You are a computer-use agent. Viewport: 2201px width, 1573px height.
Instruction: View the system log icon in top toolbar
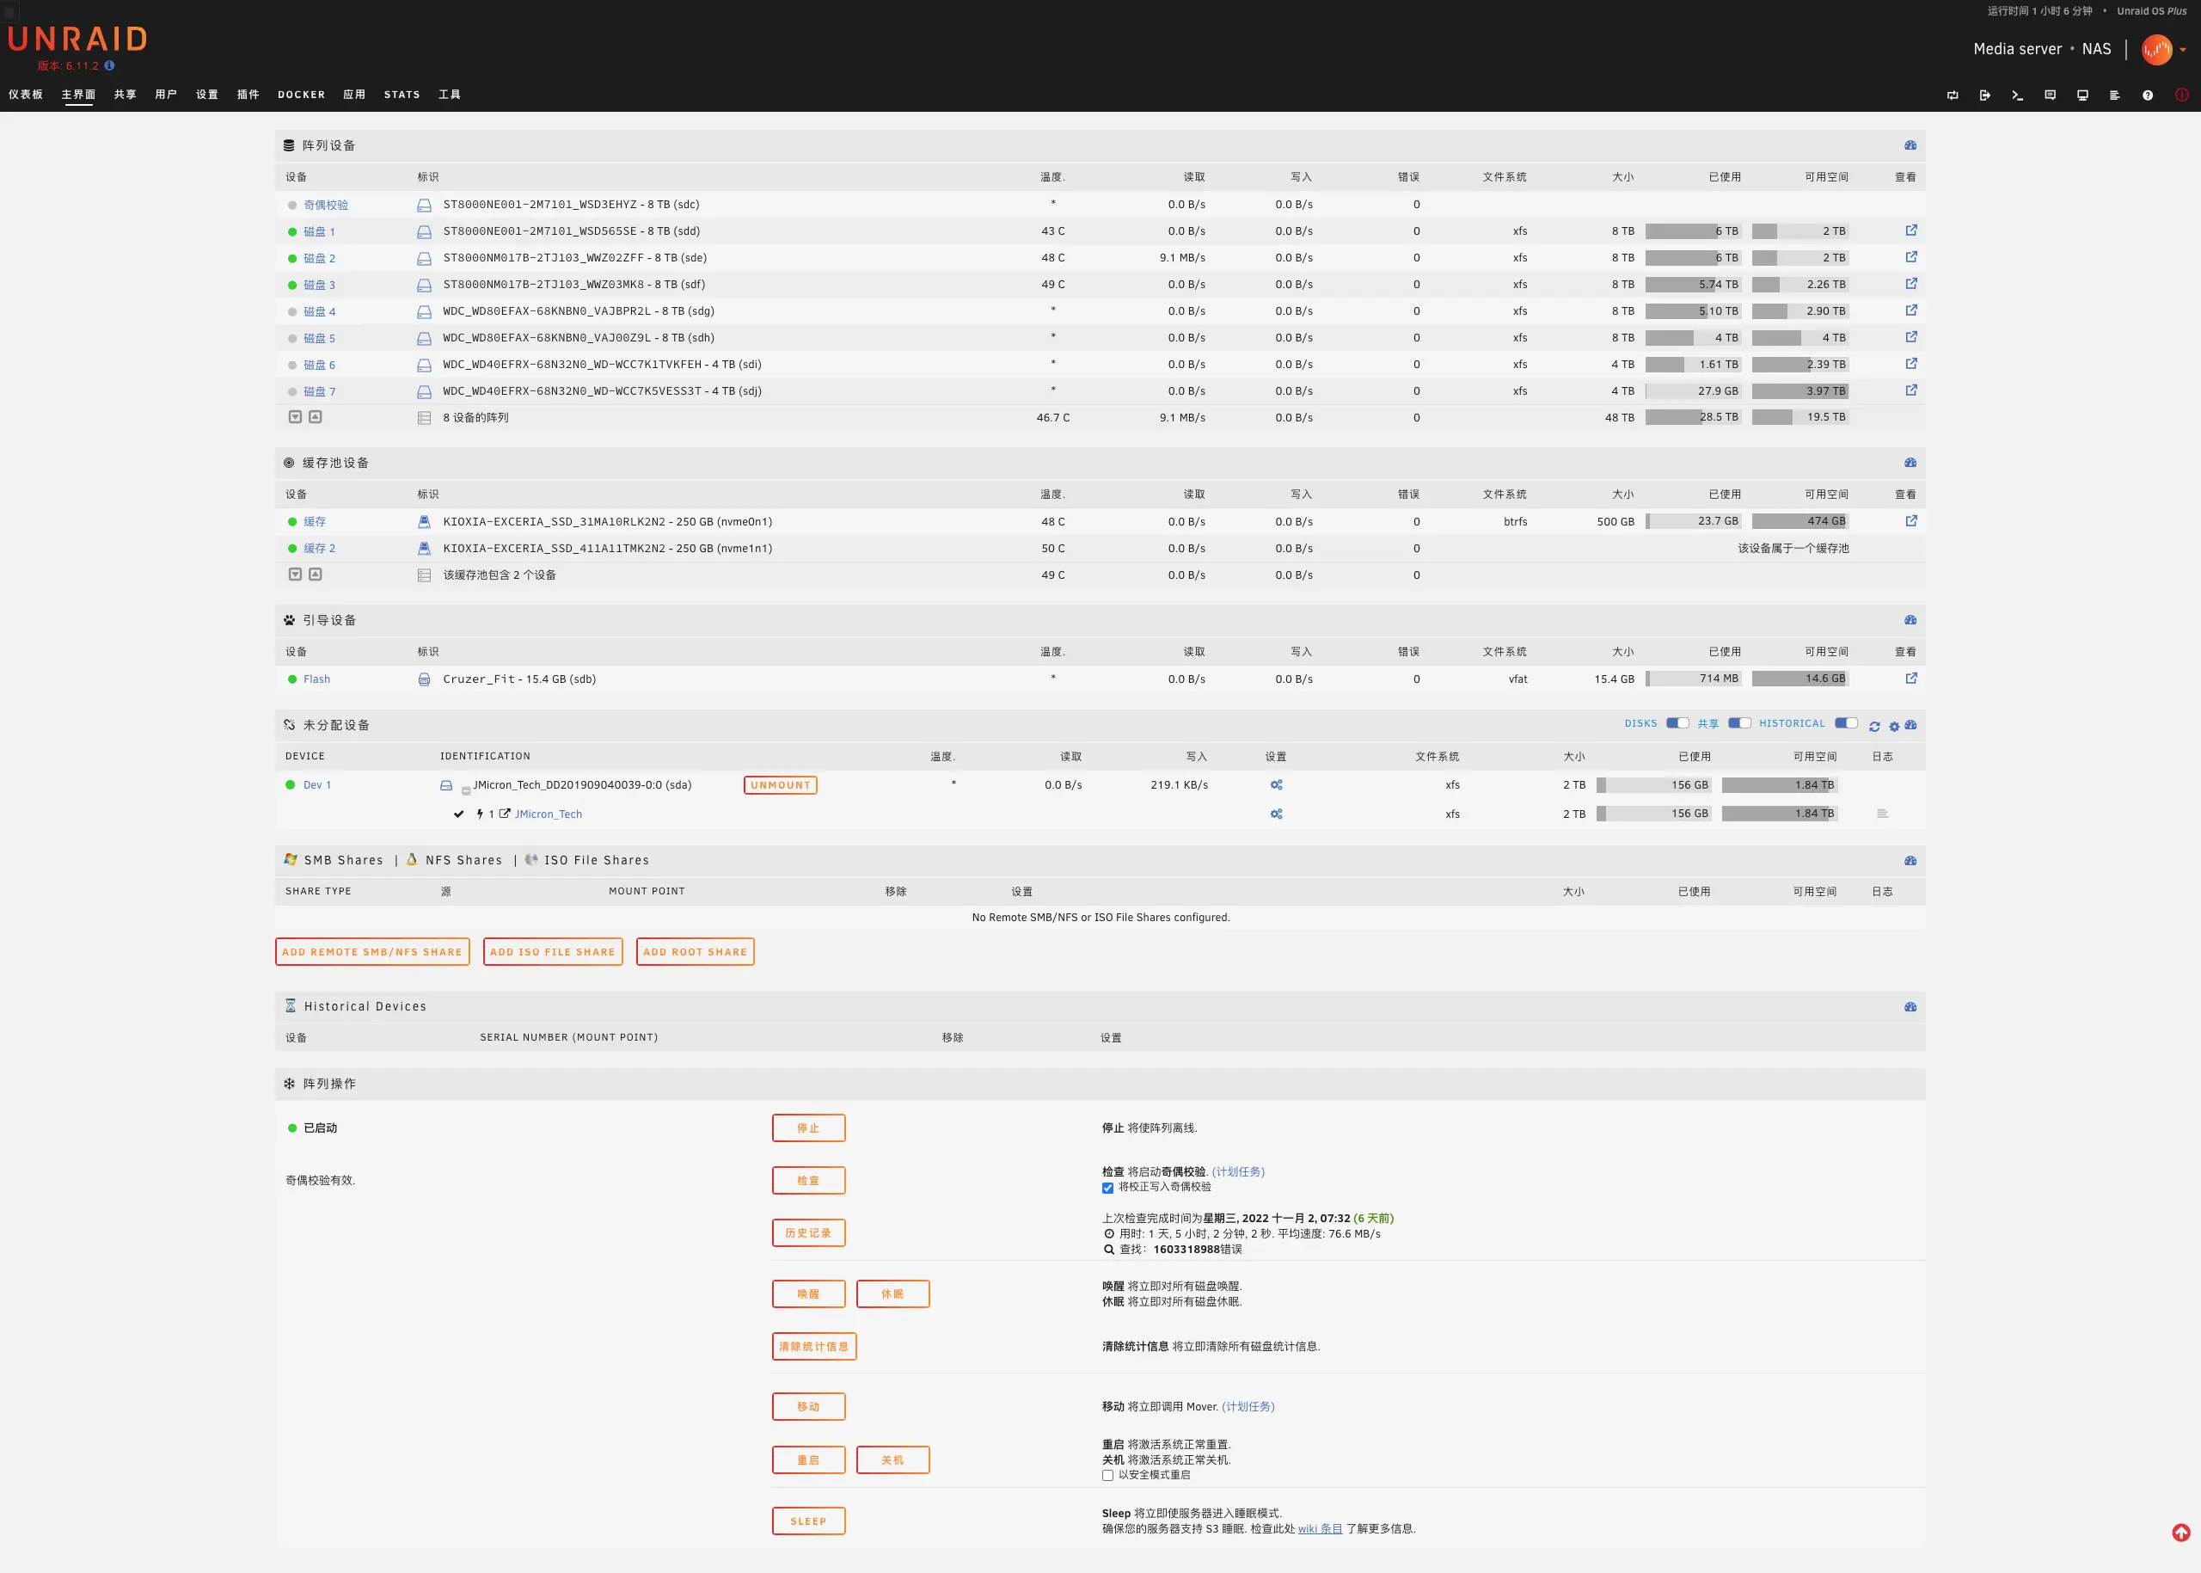2113,94
